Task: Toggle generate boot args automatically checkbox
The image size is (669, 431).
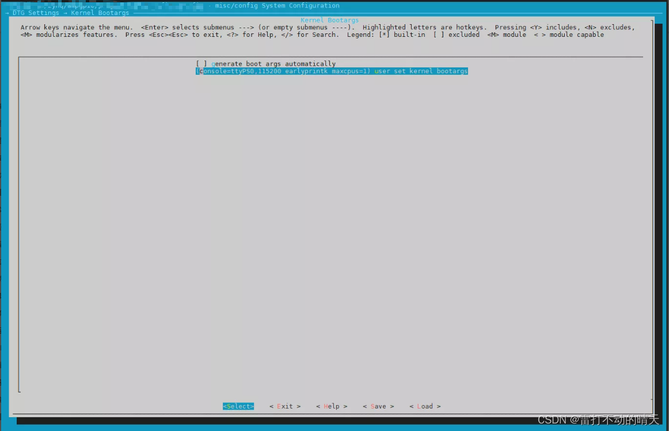Action: (x=202, y=64)
